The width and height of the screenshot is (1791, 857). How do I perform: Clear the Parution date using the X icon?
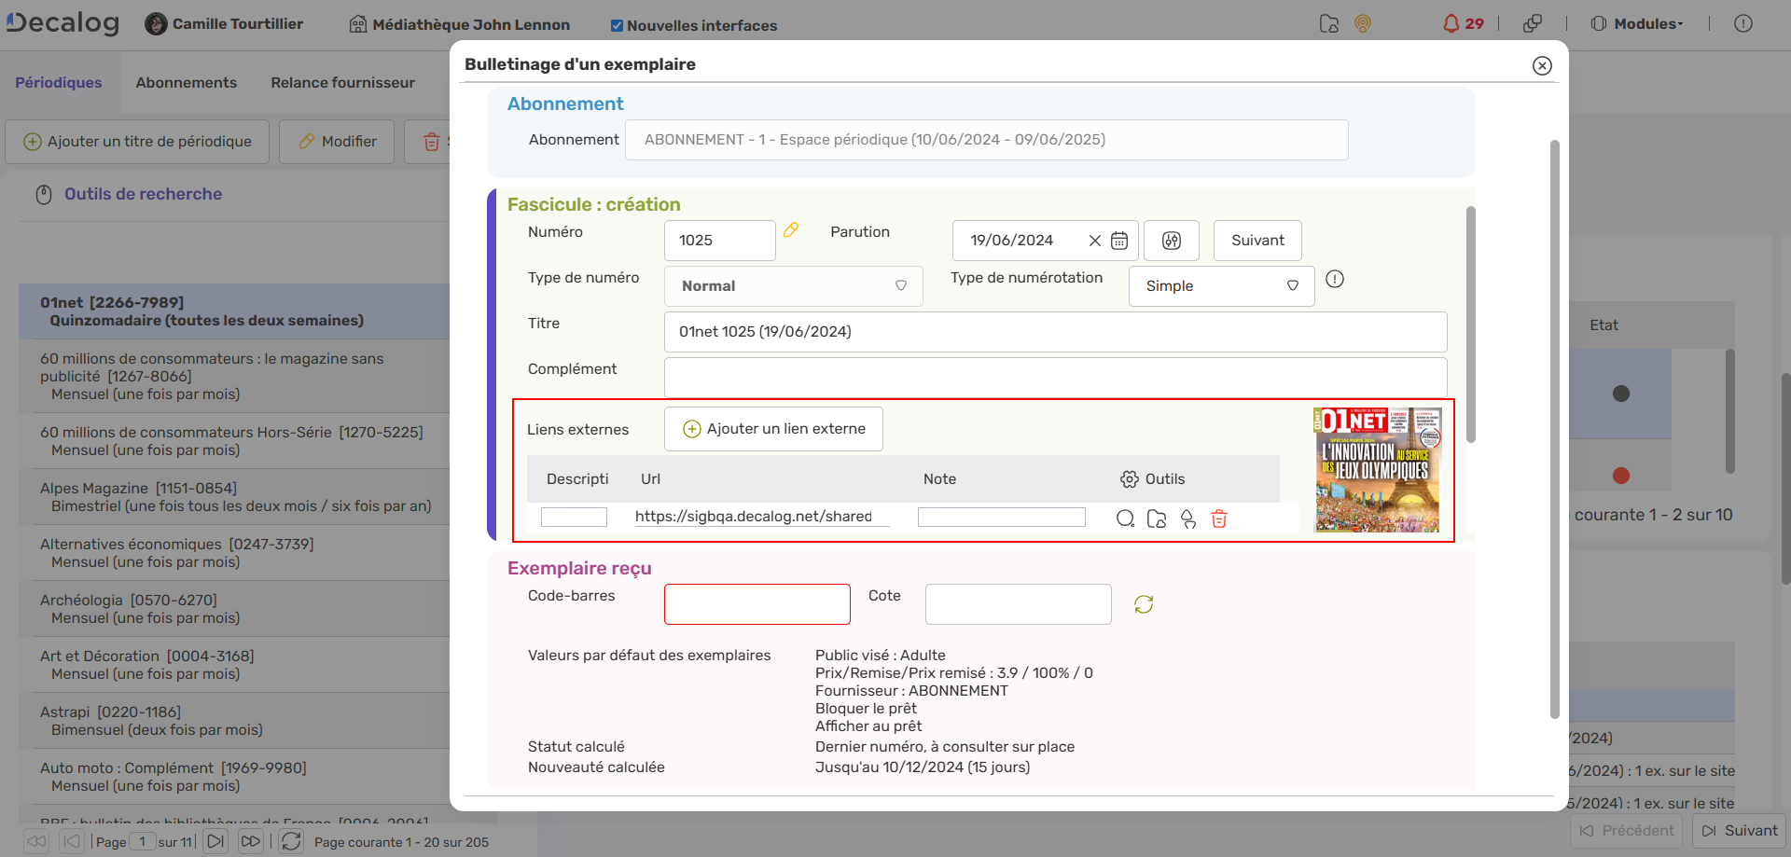pos(1095,240)
